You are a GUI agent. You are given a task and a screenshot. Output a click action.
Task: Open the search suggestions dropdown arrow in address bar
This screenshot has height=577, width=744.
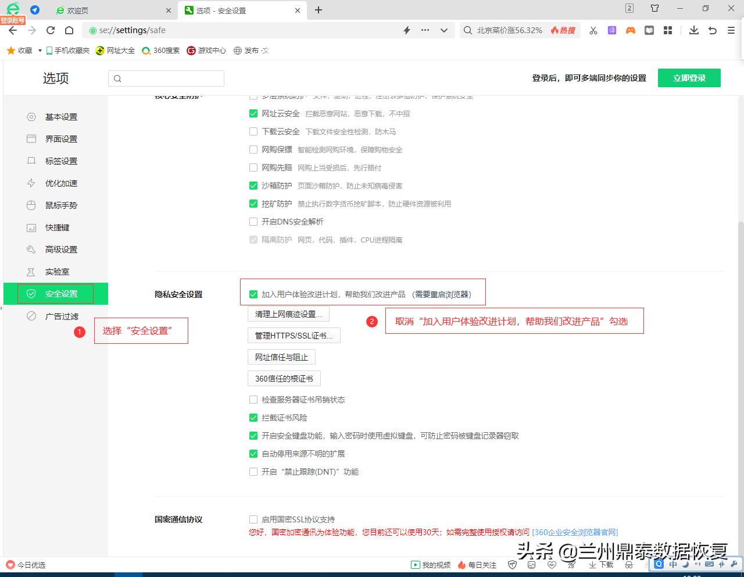(444, 30)
